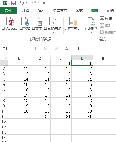Switch to the 插入 ribbon tab
The width and height of the screenshot is (116, 142).
(x=41, y=11)
